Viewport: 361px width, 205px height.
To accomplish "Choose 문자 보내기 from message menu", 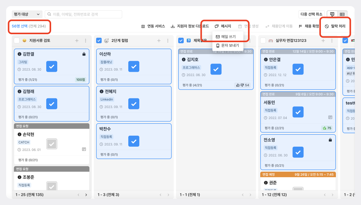I will [x=228, y=46].
